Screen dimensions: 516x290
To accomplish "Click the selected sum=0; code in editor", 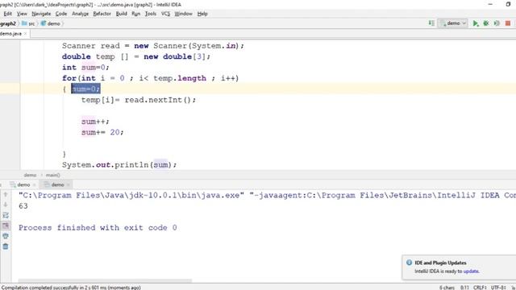I will click(85, 89).
